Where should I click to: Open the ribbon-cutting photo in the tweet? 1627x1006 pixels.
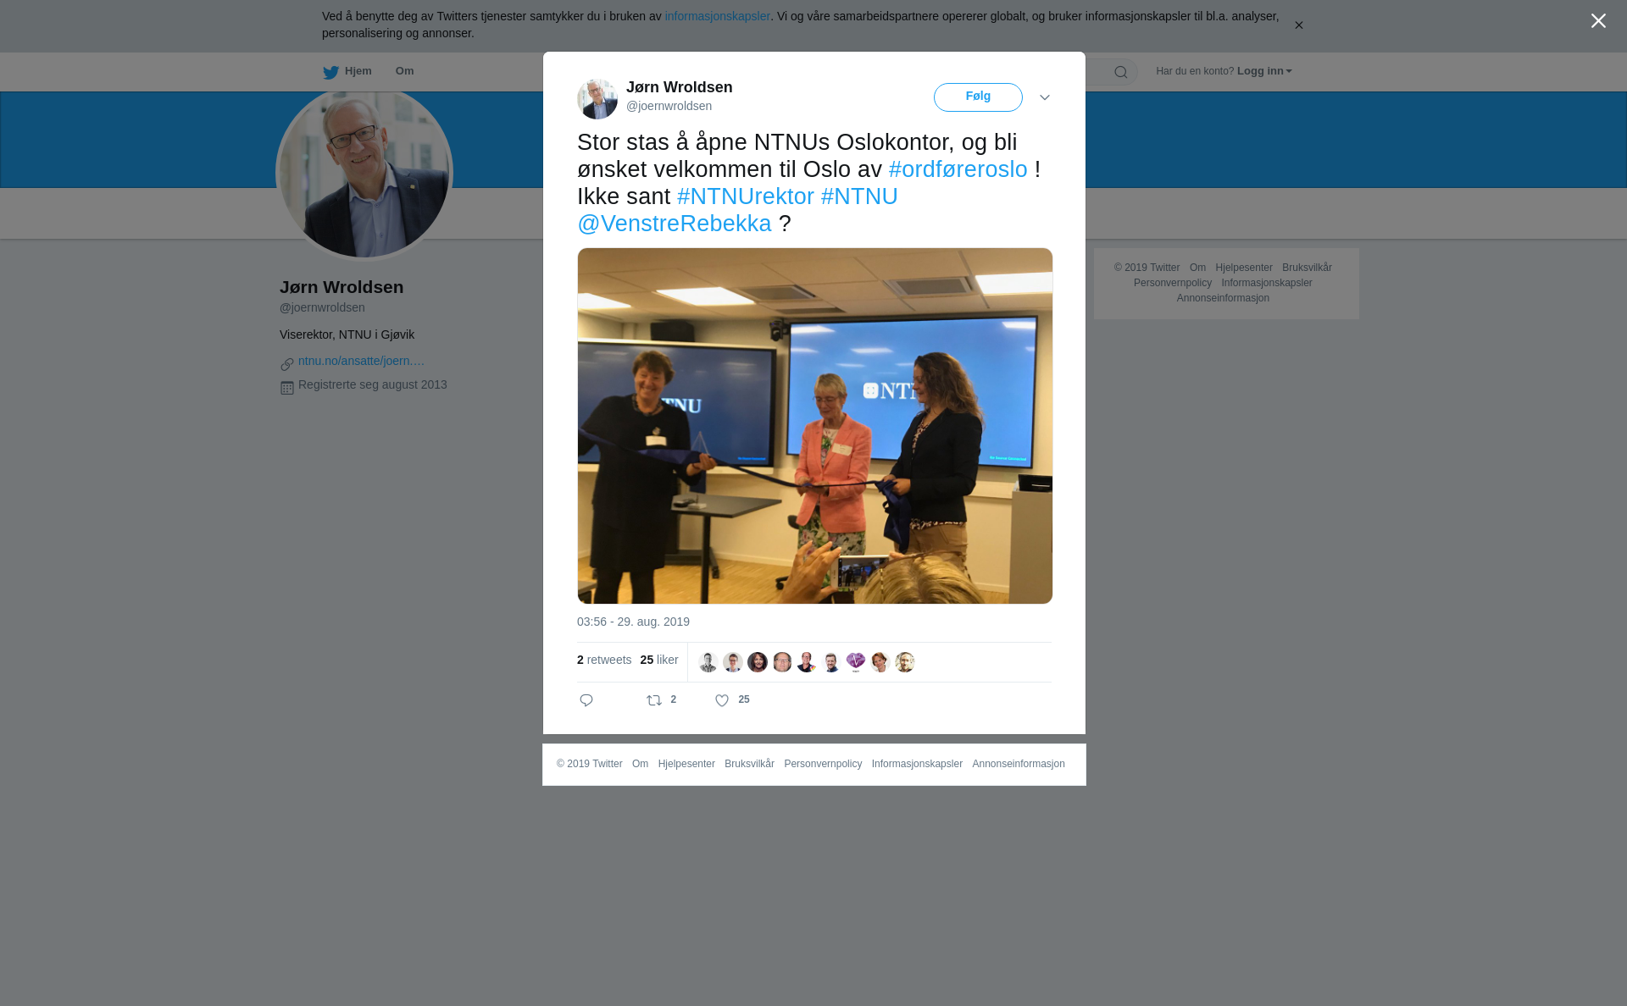coord(815,426)
